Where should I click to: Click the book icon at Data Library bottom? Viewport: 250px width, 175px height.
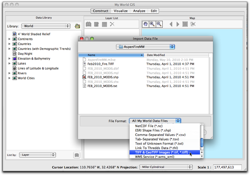coord(77,155)
